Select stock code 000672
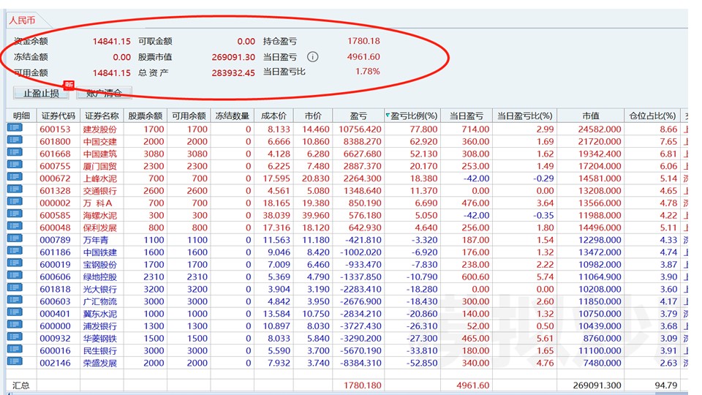The image size is (702, 395). 55,178
